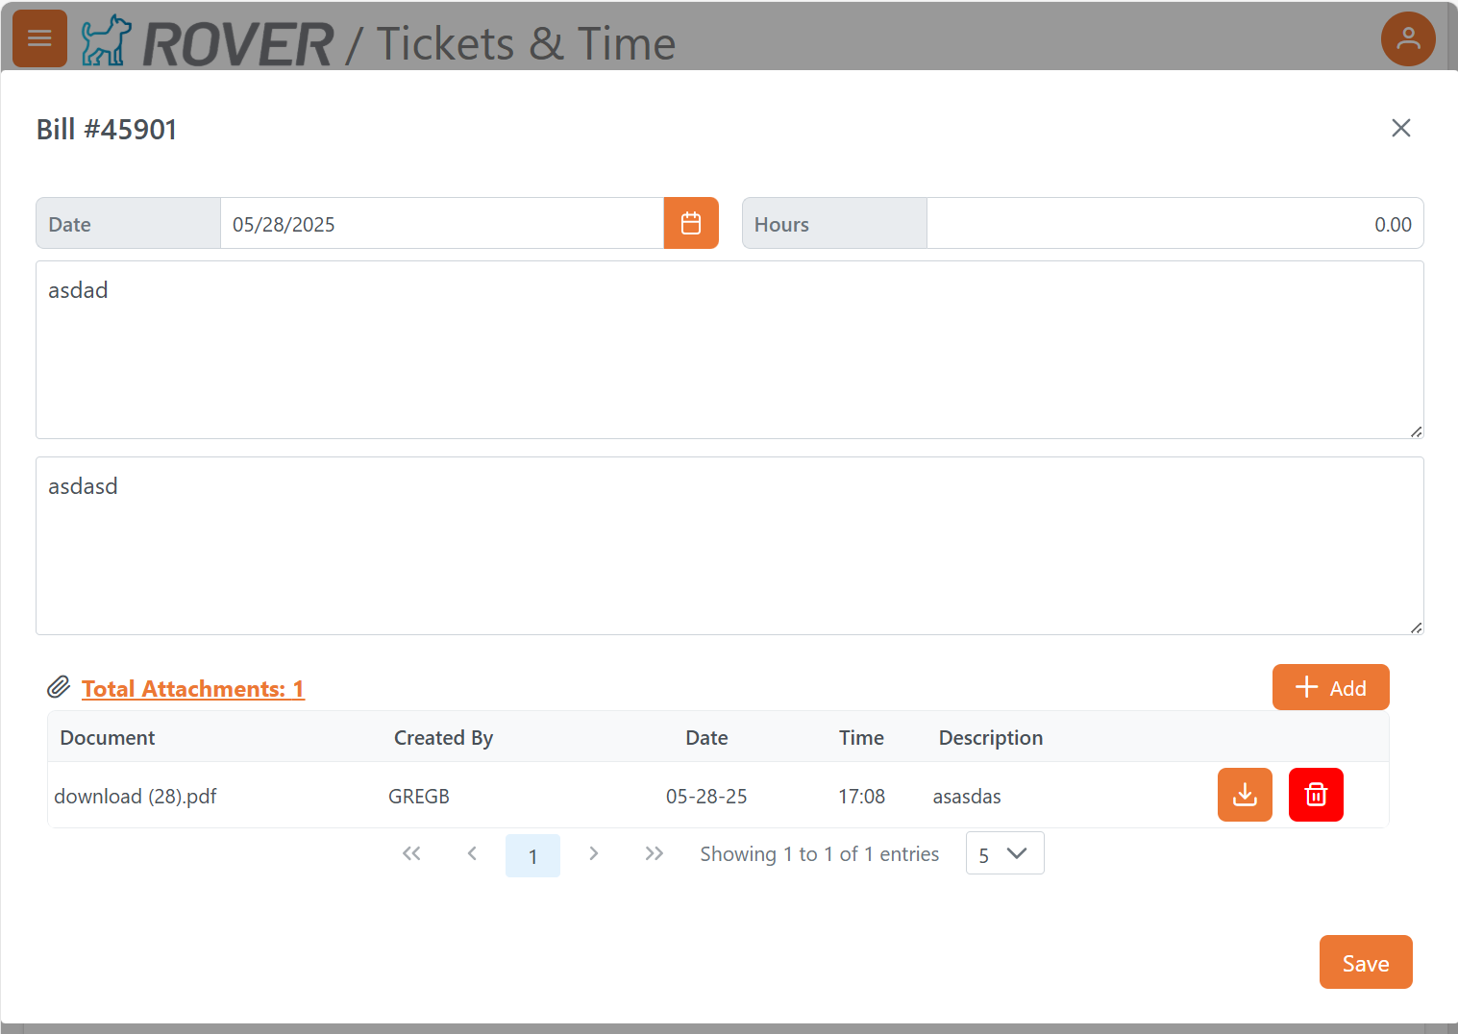Jump to last page with double-right chevron
The width and height of the screenshot is (1458, 1034).
point(655,853)
